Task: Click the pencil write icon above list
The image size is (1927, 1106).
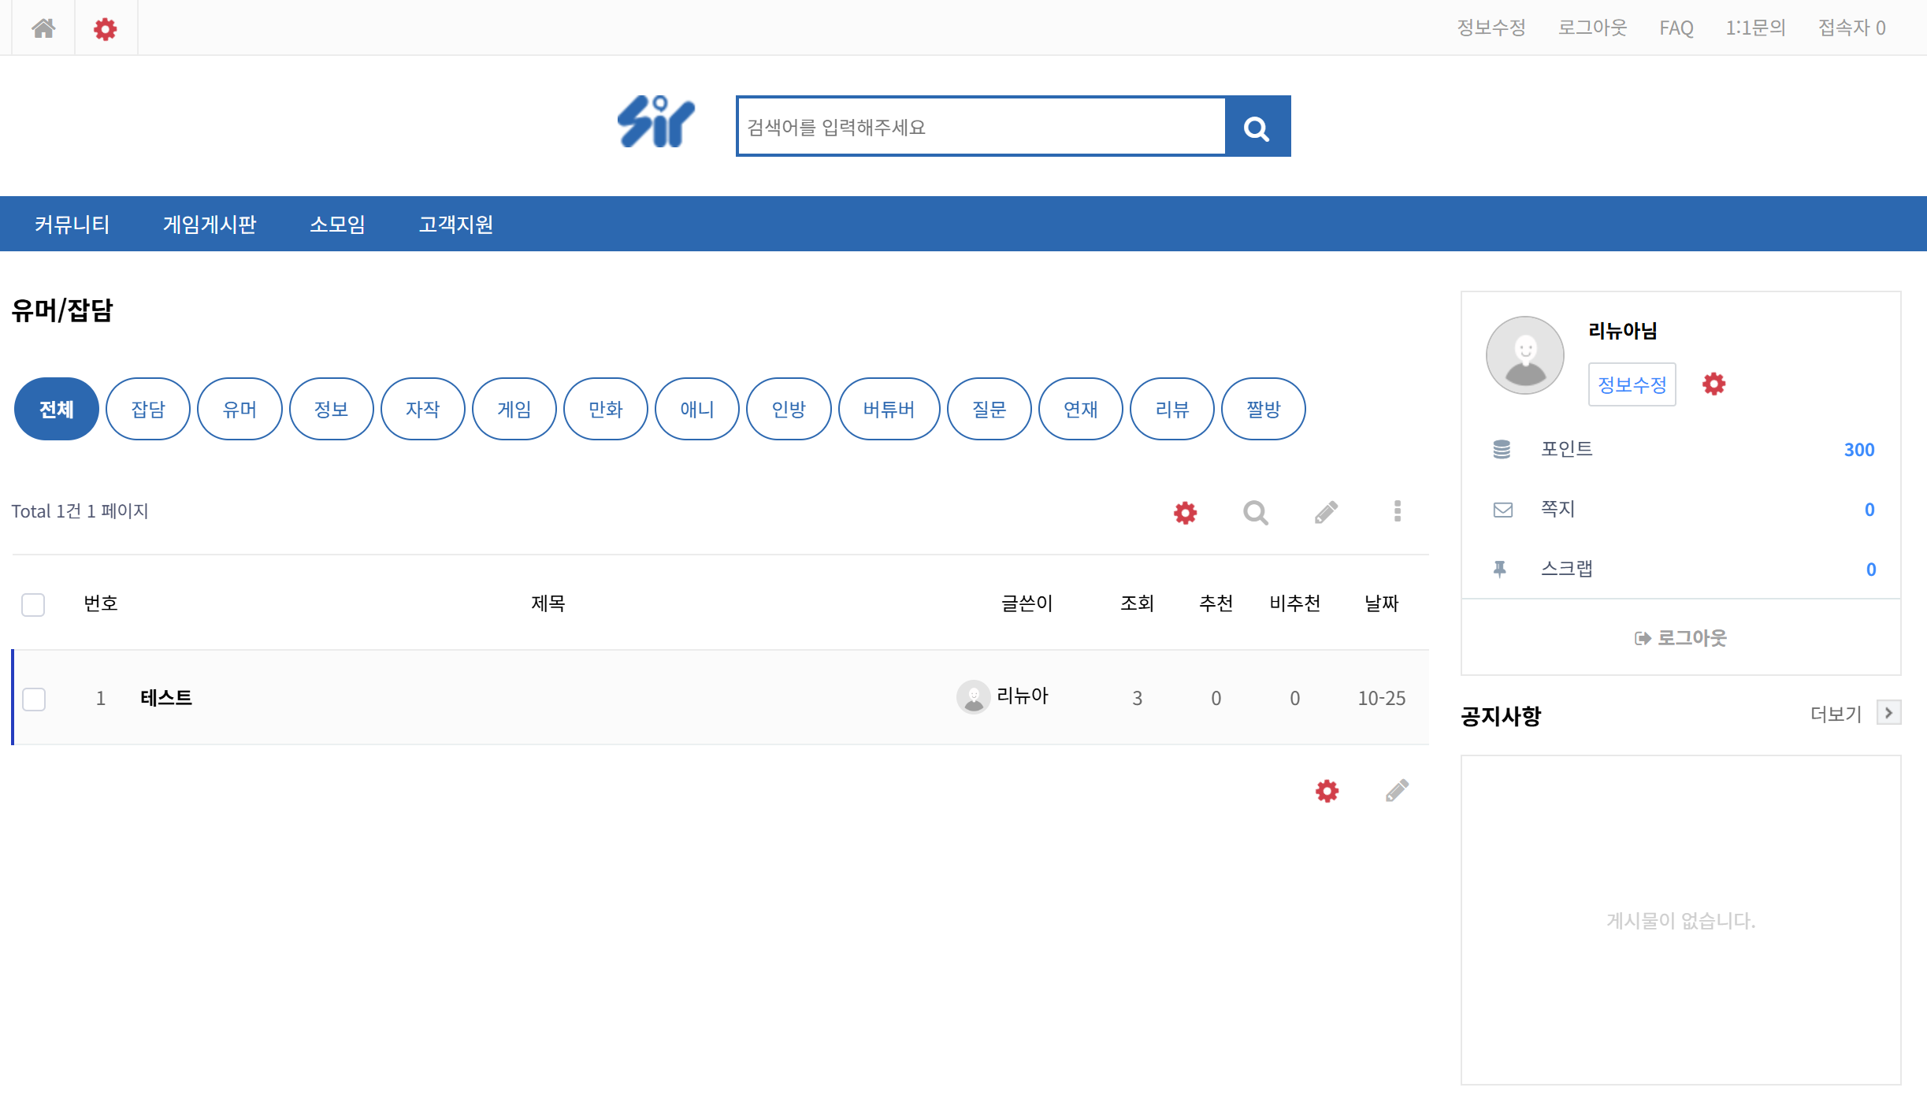Action: [x=1326, y=513]
